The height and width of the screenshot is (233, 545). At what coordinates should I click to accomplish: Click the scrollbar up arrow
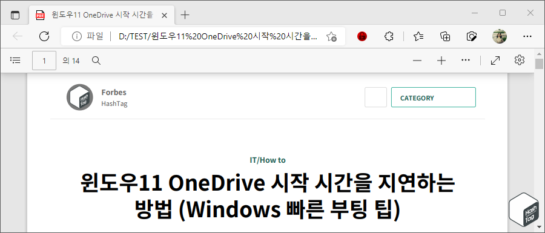(x=539, y=54)
